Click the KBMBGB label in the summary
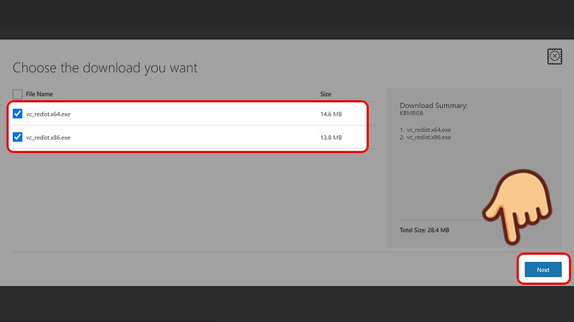 (411, 113)
